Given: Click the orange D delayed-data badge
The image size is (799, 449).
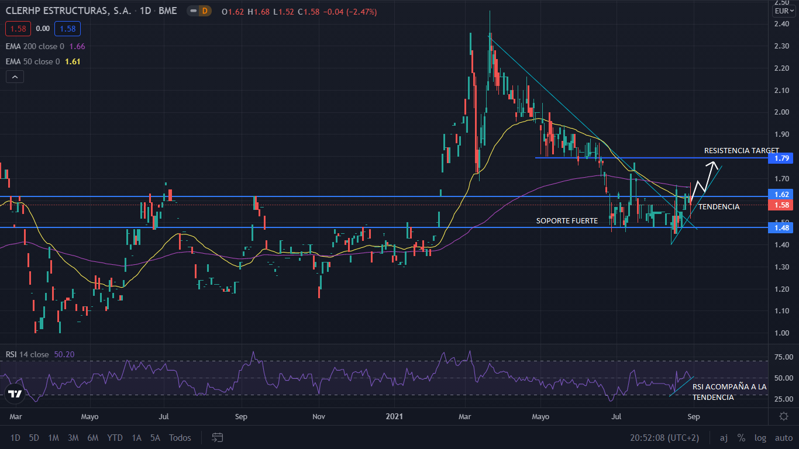Looking at the screenshot, I should click(205, 11).
